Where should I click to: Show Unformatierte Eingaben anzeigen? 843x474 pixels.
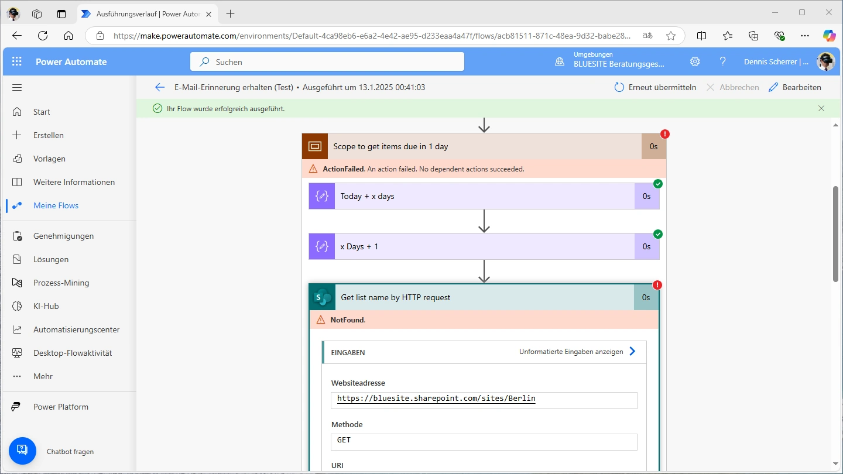point(577,352)
